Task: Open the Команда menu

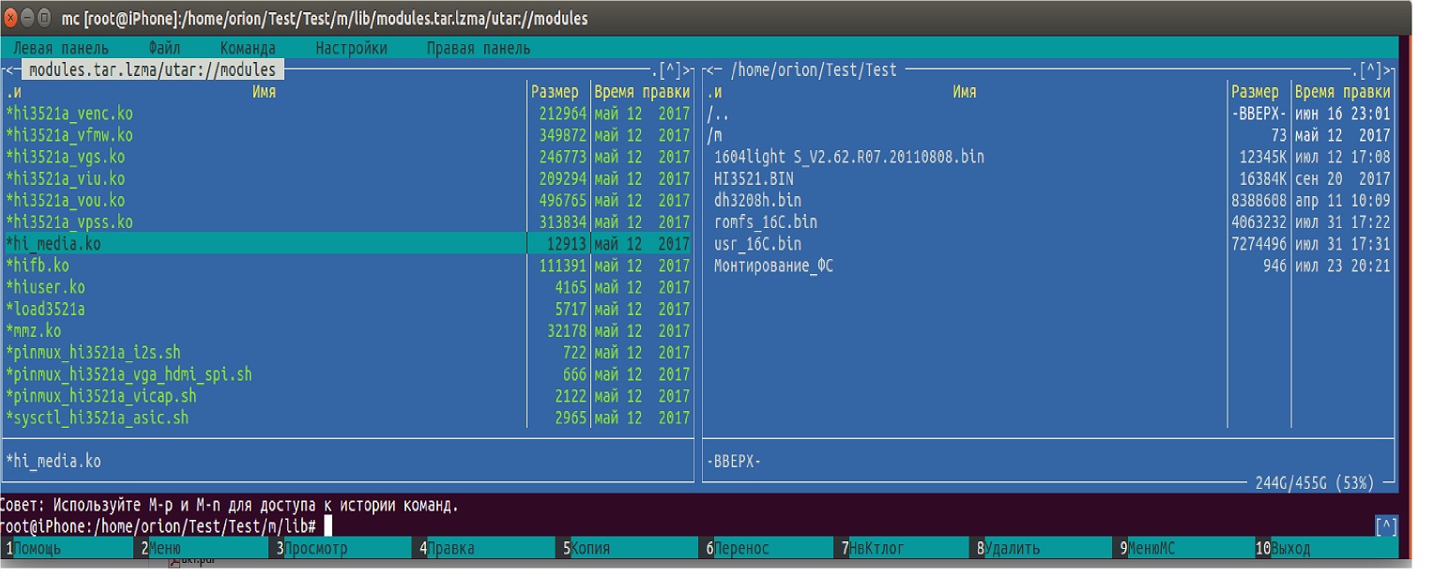Action: 248,48
